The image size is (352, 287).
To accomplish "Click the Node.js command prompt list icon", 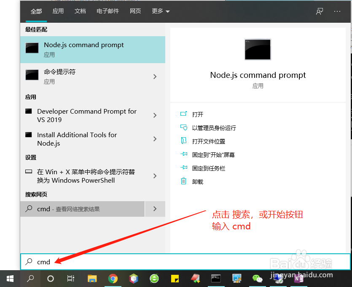I will 32,48.
